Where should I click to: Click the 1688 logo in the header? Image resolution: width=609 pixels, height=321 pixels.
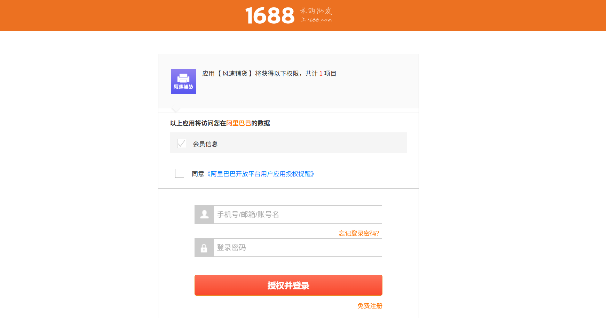[270, 16]
